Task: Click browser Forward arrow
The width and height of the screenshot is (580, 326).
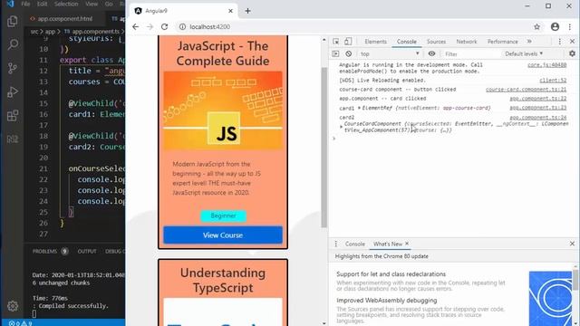Action: tap(150, 26)
